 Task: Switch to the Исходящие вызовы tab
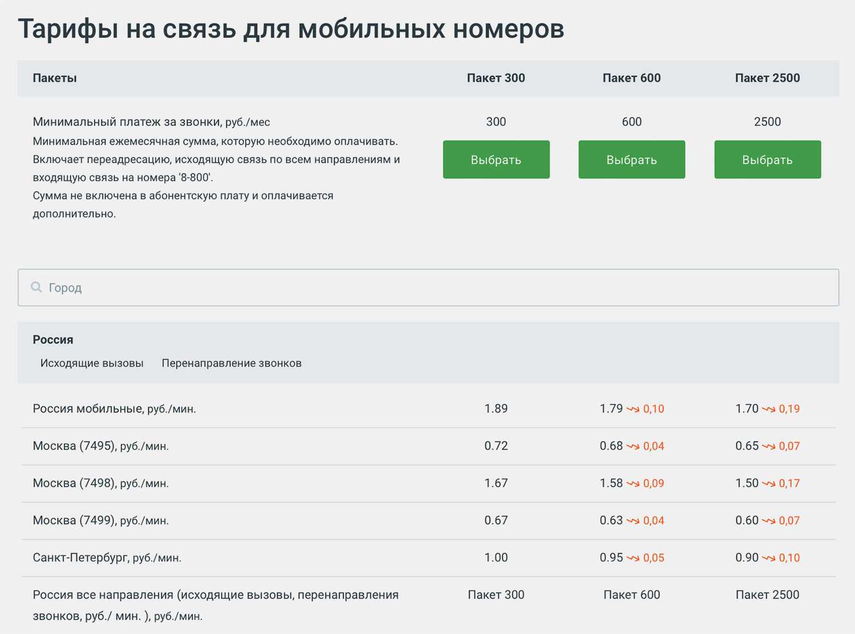(92, 363)
